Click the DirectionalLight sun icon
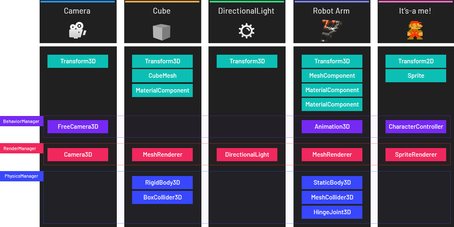Screen dimensions: 454x227 246,31
